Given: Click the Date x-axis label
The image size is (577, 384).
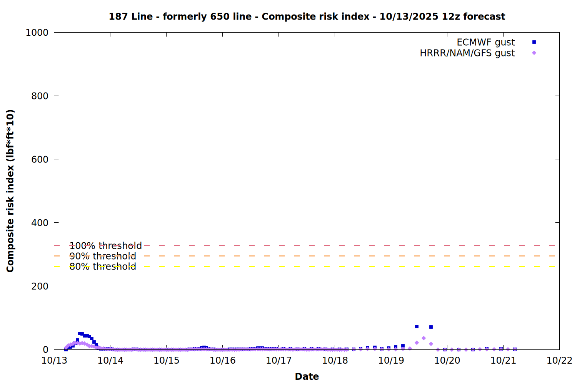Looking at the screenshot, I should pyautogui.click(x=307, y=376).
